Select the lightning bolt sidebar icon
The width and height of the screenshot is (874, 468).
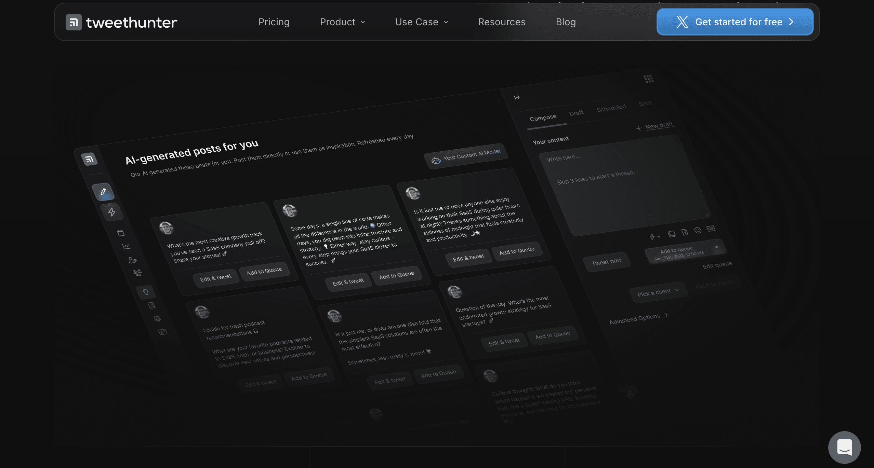(112, 212)
